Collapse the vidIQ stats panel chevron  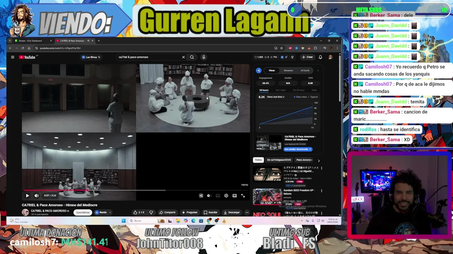point(318,71)
